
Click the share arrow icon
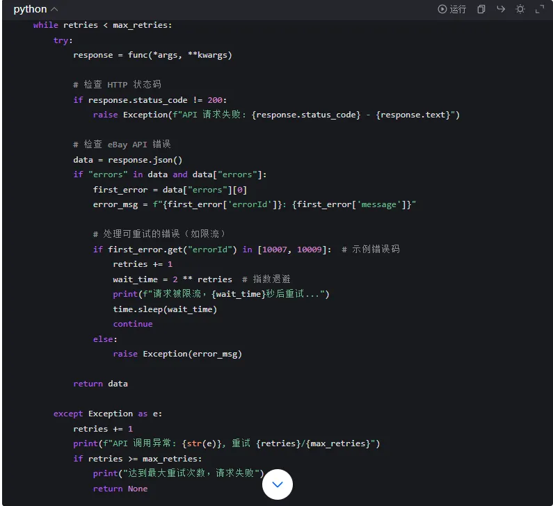coord(501,9)
